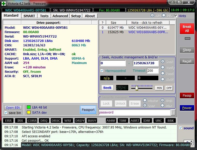The image size is (197, 150).
Task: Click the Timeout field showing 200
Action: click(x=153, y=71)
